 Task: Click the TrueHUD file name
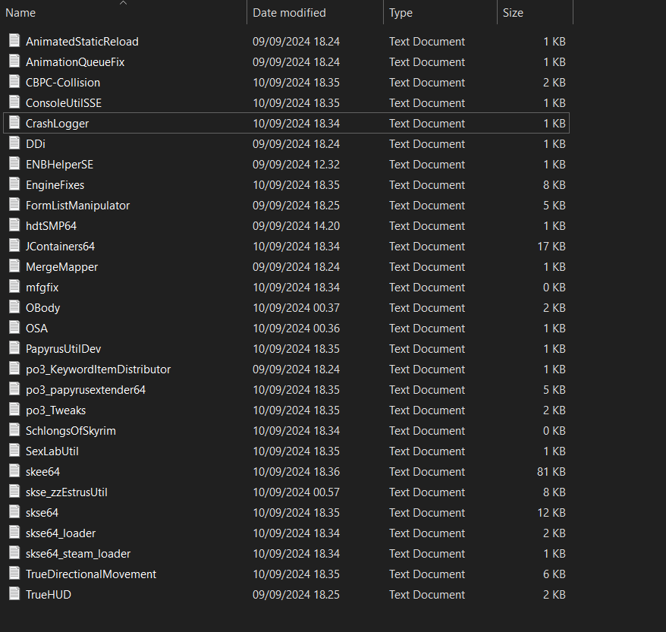tap(49, 595)
